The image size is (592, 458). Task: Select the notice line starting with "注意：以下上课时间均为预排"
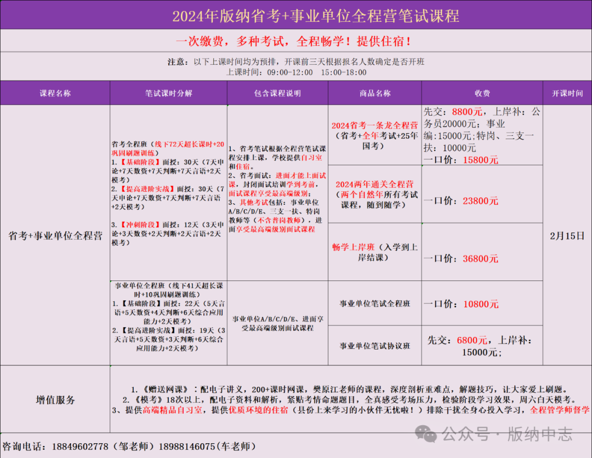296,62
